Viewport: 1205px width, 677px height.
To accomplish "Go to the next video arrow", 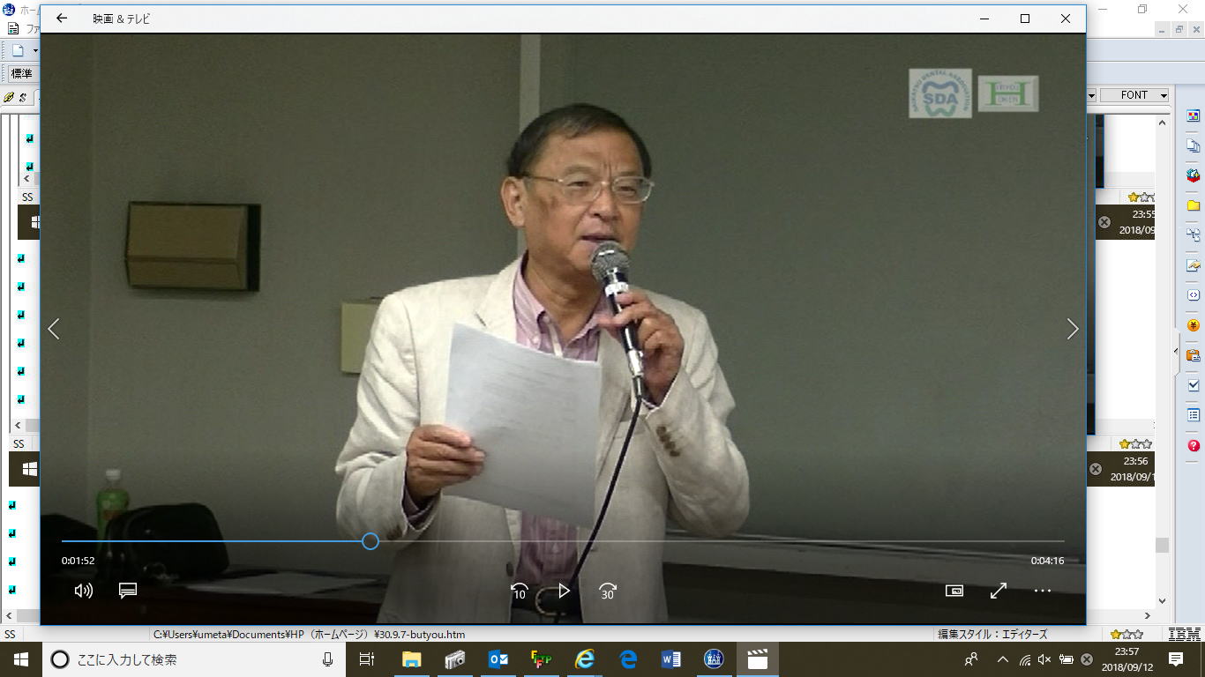I will (x=1072, y=329).
